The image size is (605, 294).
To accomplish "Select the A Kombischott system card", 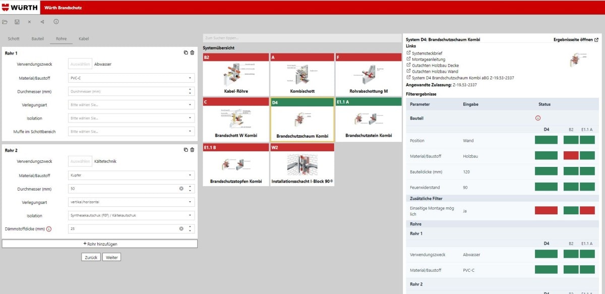I will click(x=302, y=75).
